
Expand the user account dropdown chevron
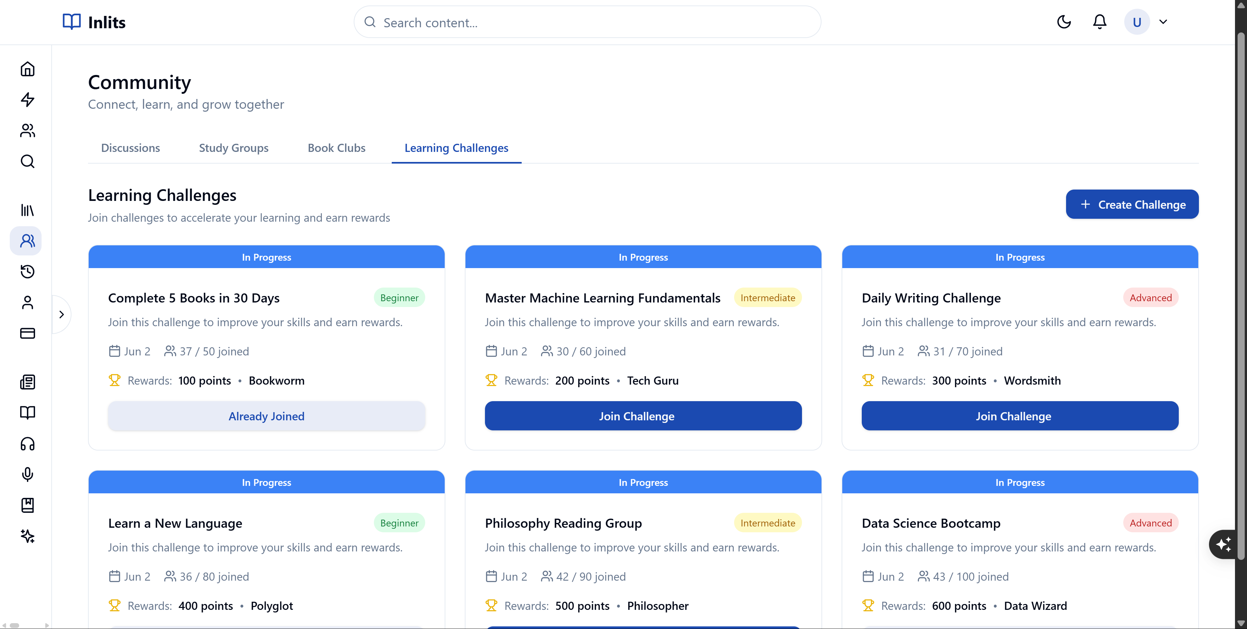[x=1163, y=22]
